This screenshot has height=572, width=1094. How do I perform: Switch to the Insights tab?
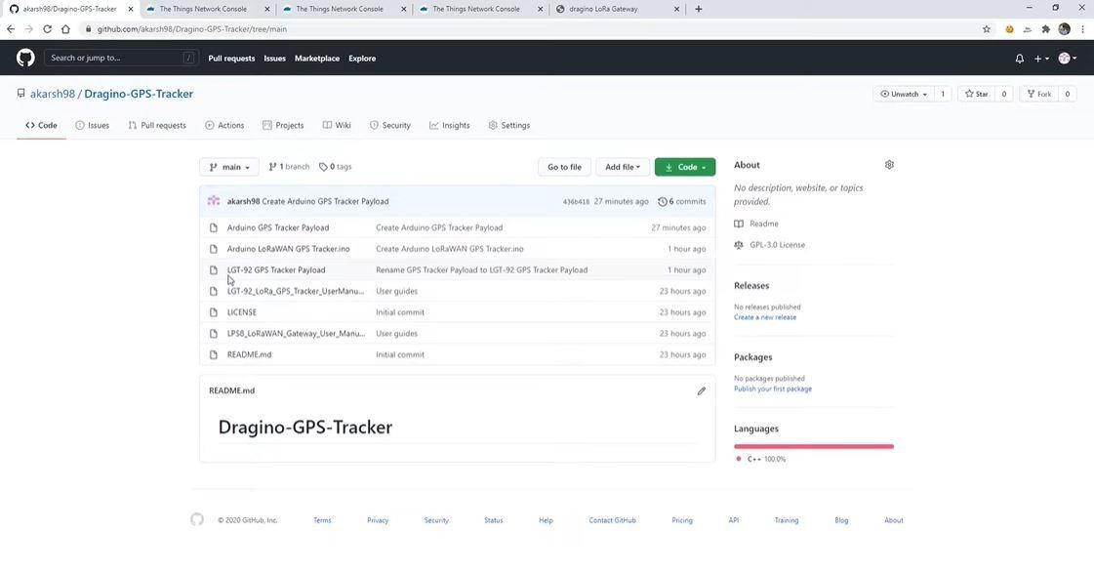(x=449, y=126)
